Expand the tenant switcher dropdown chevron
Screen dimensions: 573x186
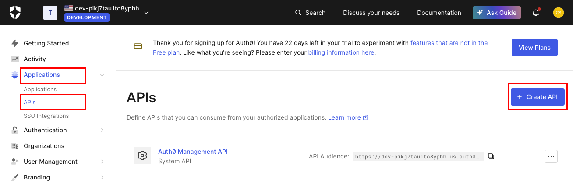(x=146, y=13)
